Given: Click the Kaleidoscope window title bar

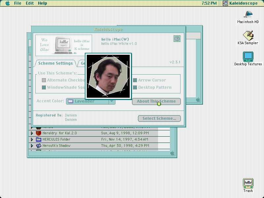Looking at the screenshot, I should (109, 29).
